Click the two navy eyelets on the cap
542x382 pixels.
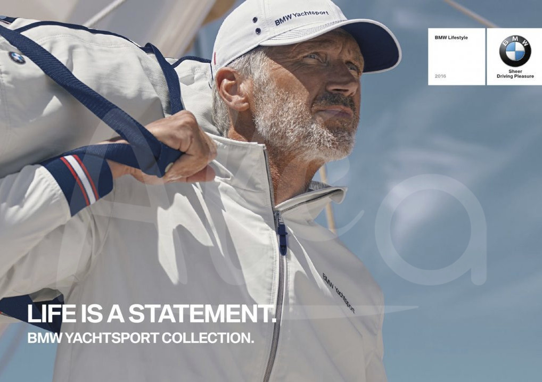[x=256, y=25]
